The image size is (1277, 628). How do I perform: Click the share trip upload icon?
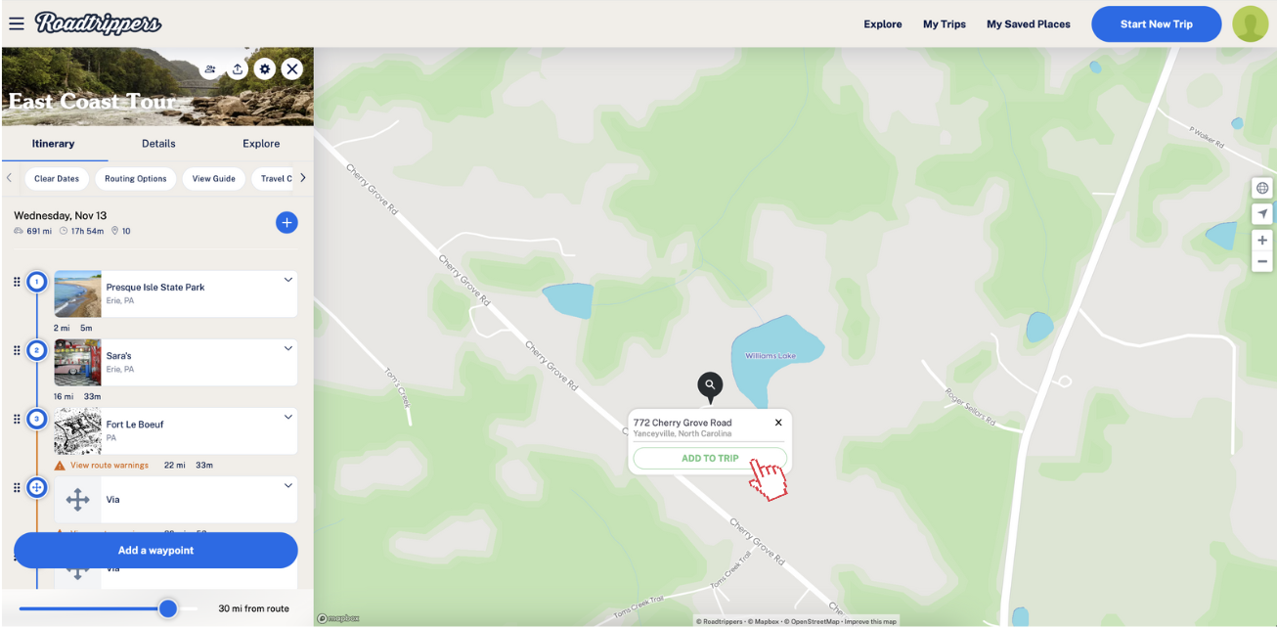[x=238, y=69]
